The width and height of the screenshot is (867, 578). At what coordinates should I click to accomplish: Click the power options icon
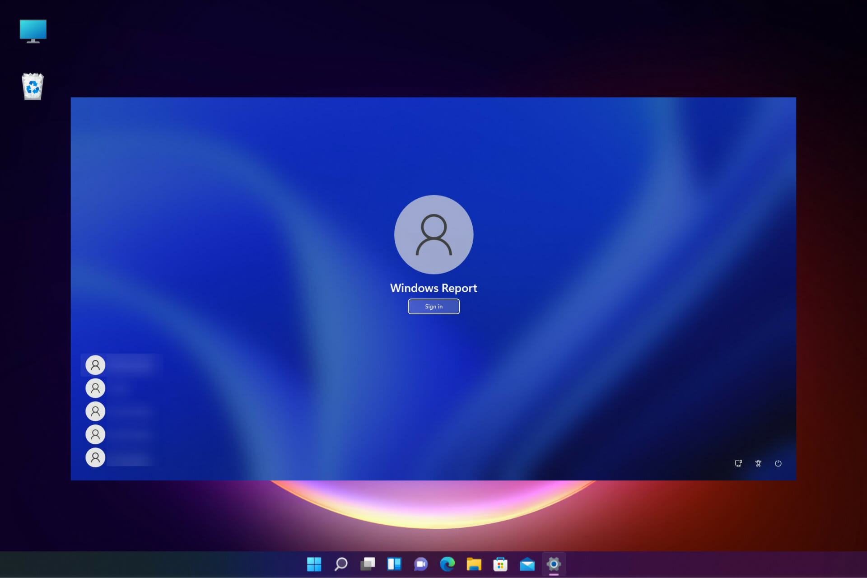tap(778, 463)
